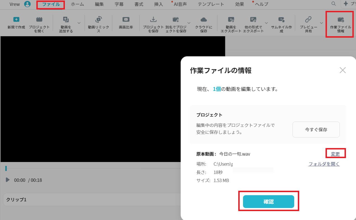Click 他の形式でエクスポート icon

[x=253, y=20]
